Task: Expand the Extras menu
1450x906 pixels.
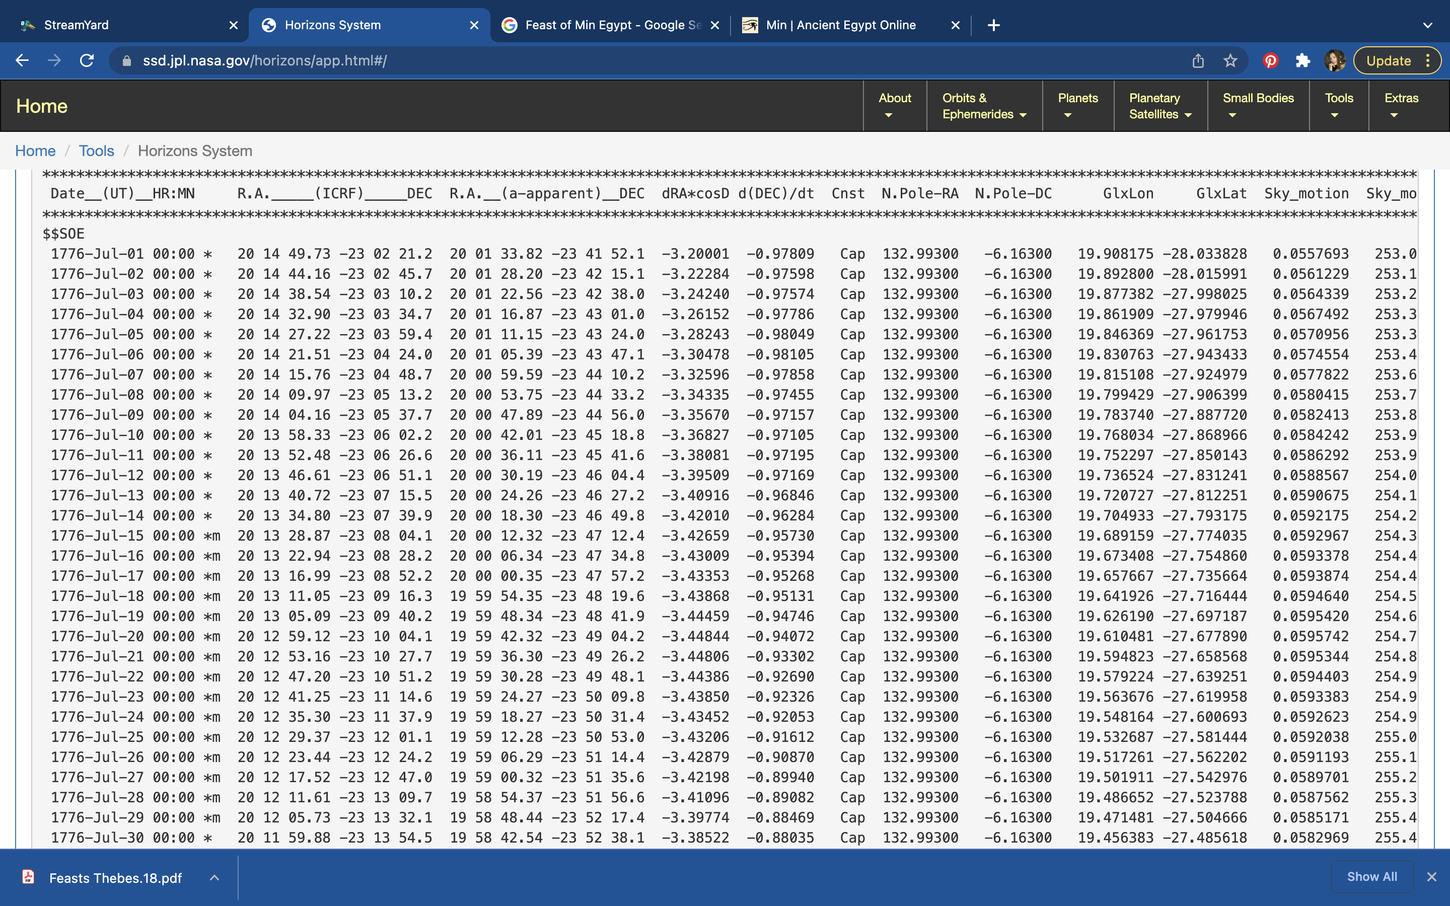Action: click(x=1402, y=106)
